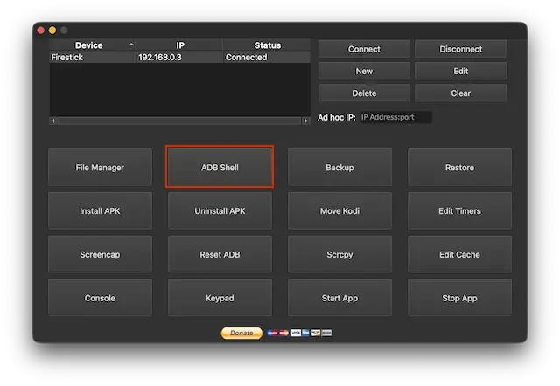Click the Disconnect button
The height and width of the screenshot is (386, 560).
[461, 49]
